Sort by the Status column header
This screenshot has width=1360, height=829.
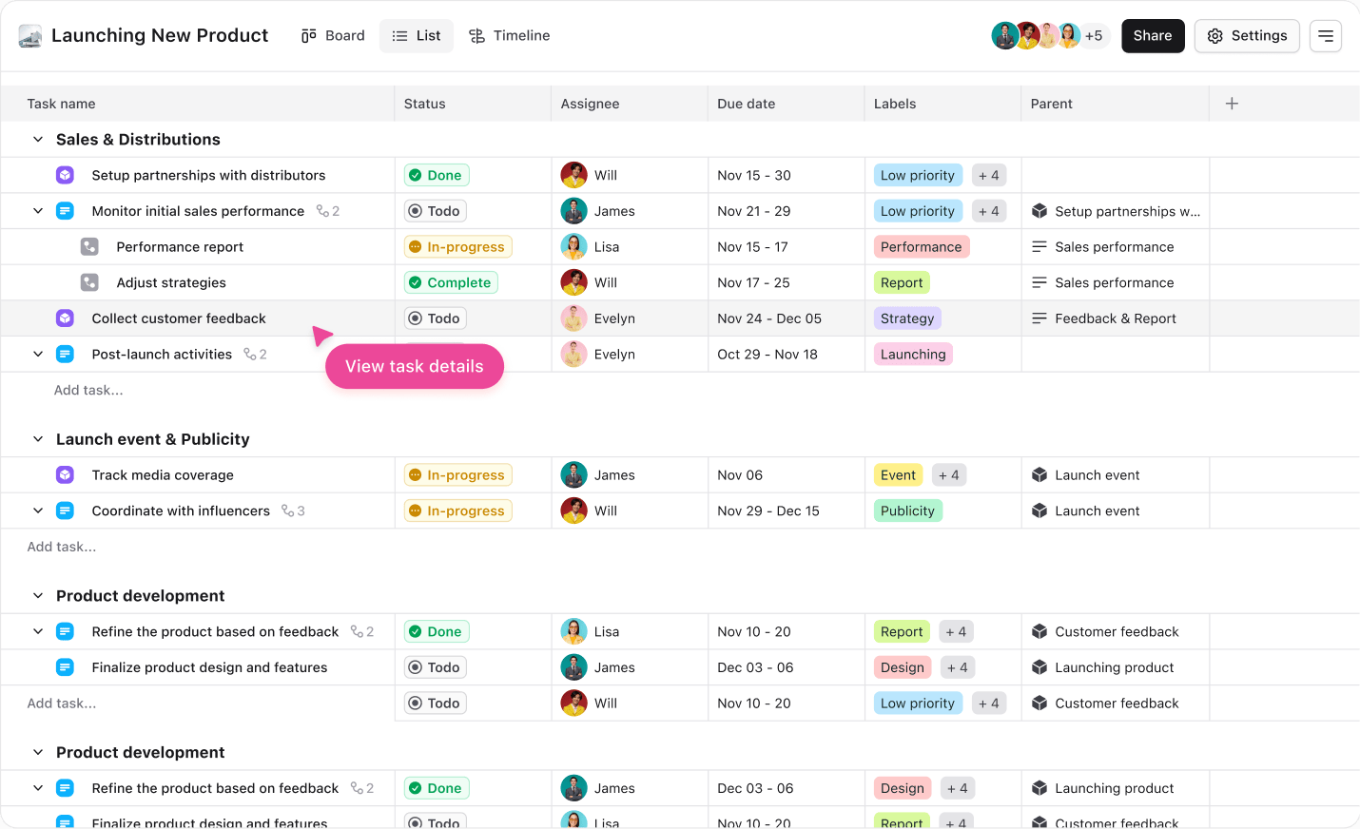point(424,104)
